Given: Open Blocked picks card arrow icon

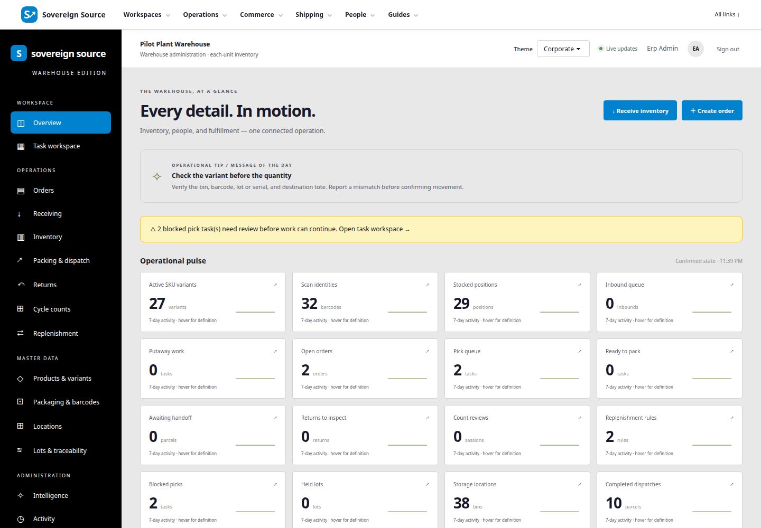Looking at the screenshot, I should coord(275,484).
